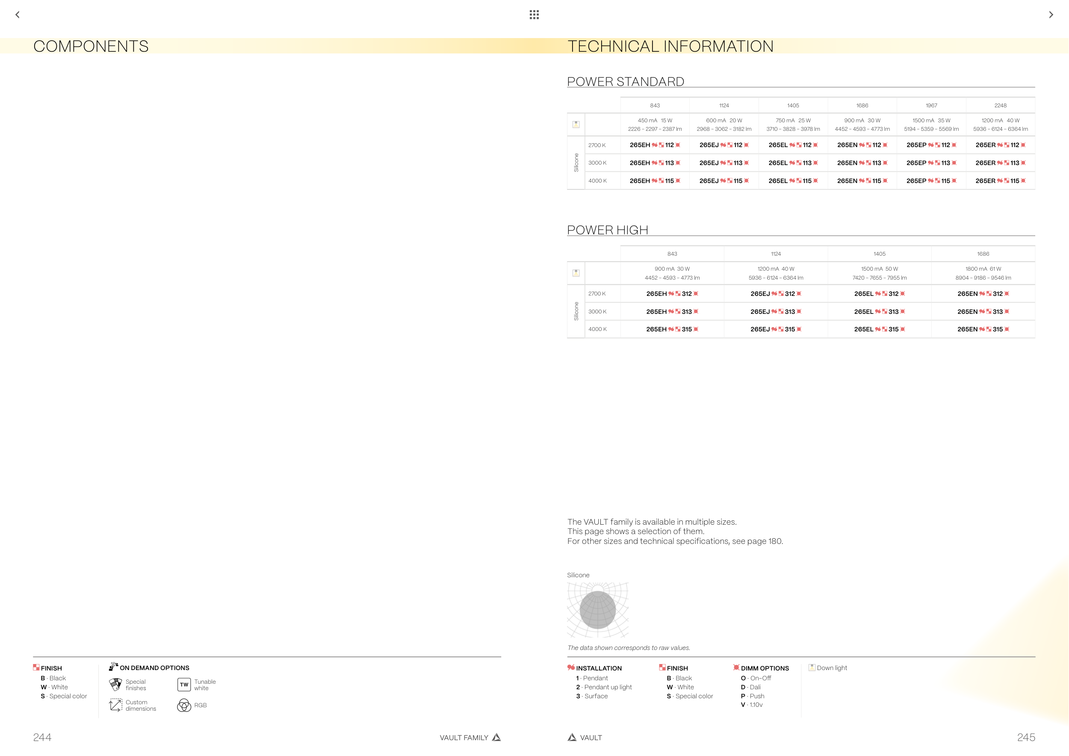Click the RGB overlapping circles icon
This screenshot has height=756, width=1069.
coord(184,705)
